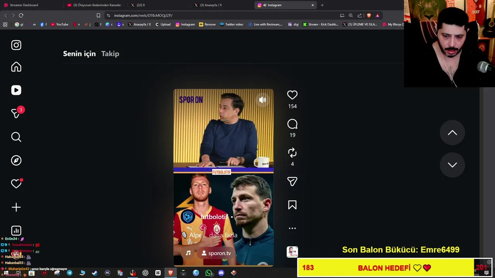
Task: Open 4K downloader taskbar icon
Action: pos(108,273)
